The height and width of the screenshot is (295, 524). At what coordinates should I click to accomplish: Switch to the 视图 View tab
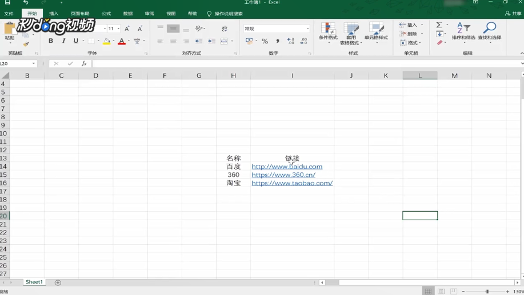(x=171, y=14)
